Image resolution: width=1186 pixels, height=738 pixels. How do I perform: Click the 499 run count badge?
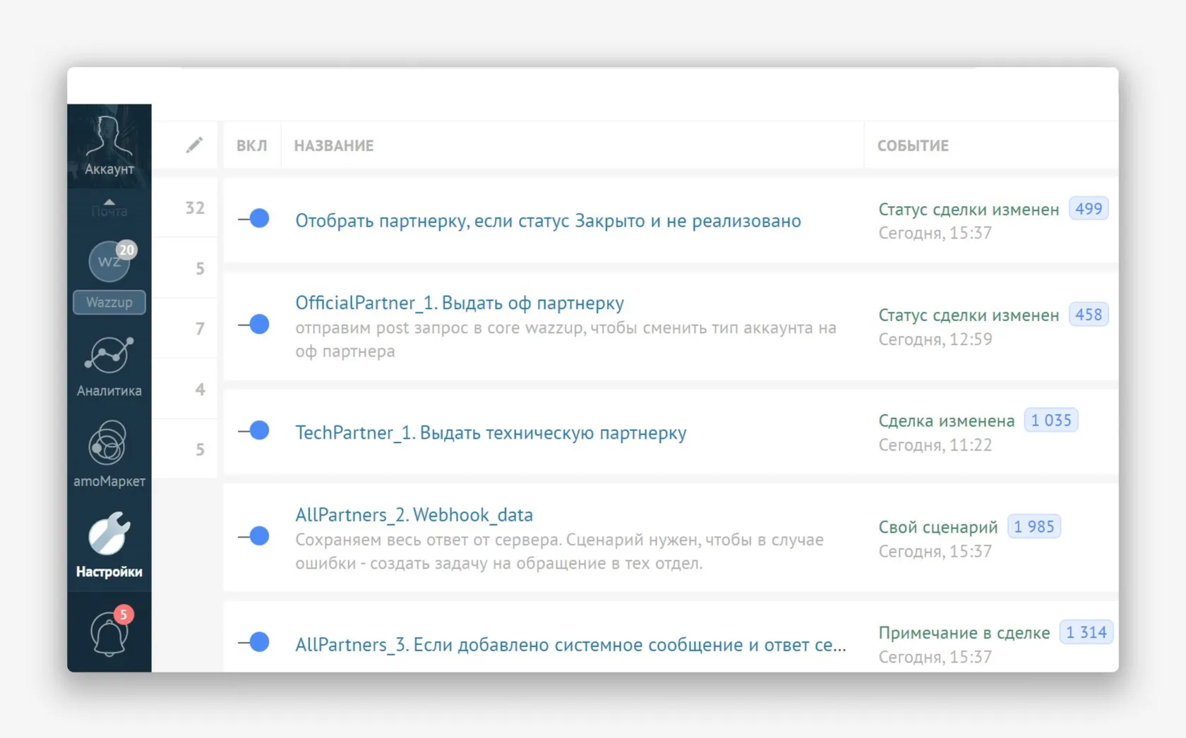1088,209
